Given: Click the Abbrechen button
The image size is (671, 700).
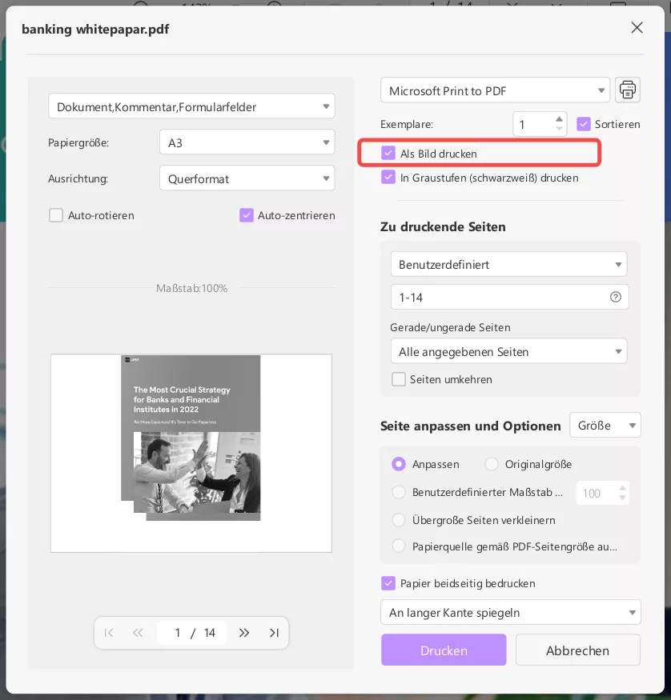Looking at the screenshot, I should pos(577,650).
